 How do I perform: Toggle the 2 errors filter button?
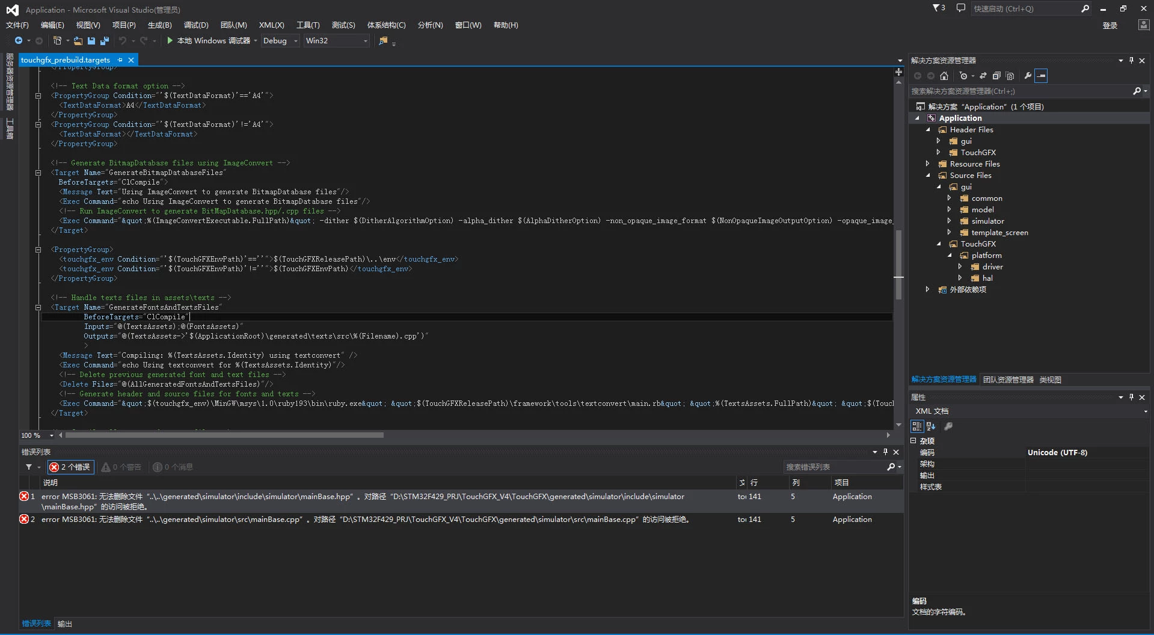click(71, 467)
